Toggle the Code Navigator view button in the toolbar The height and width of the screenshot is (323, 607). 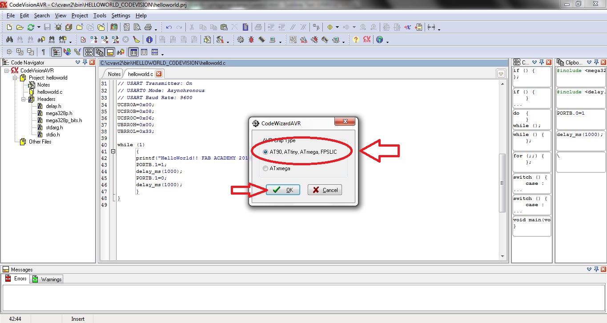pos(56,52)
